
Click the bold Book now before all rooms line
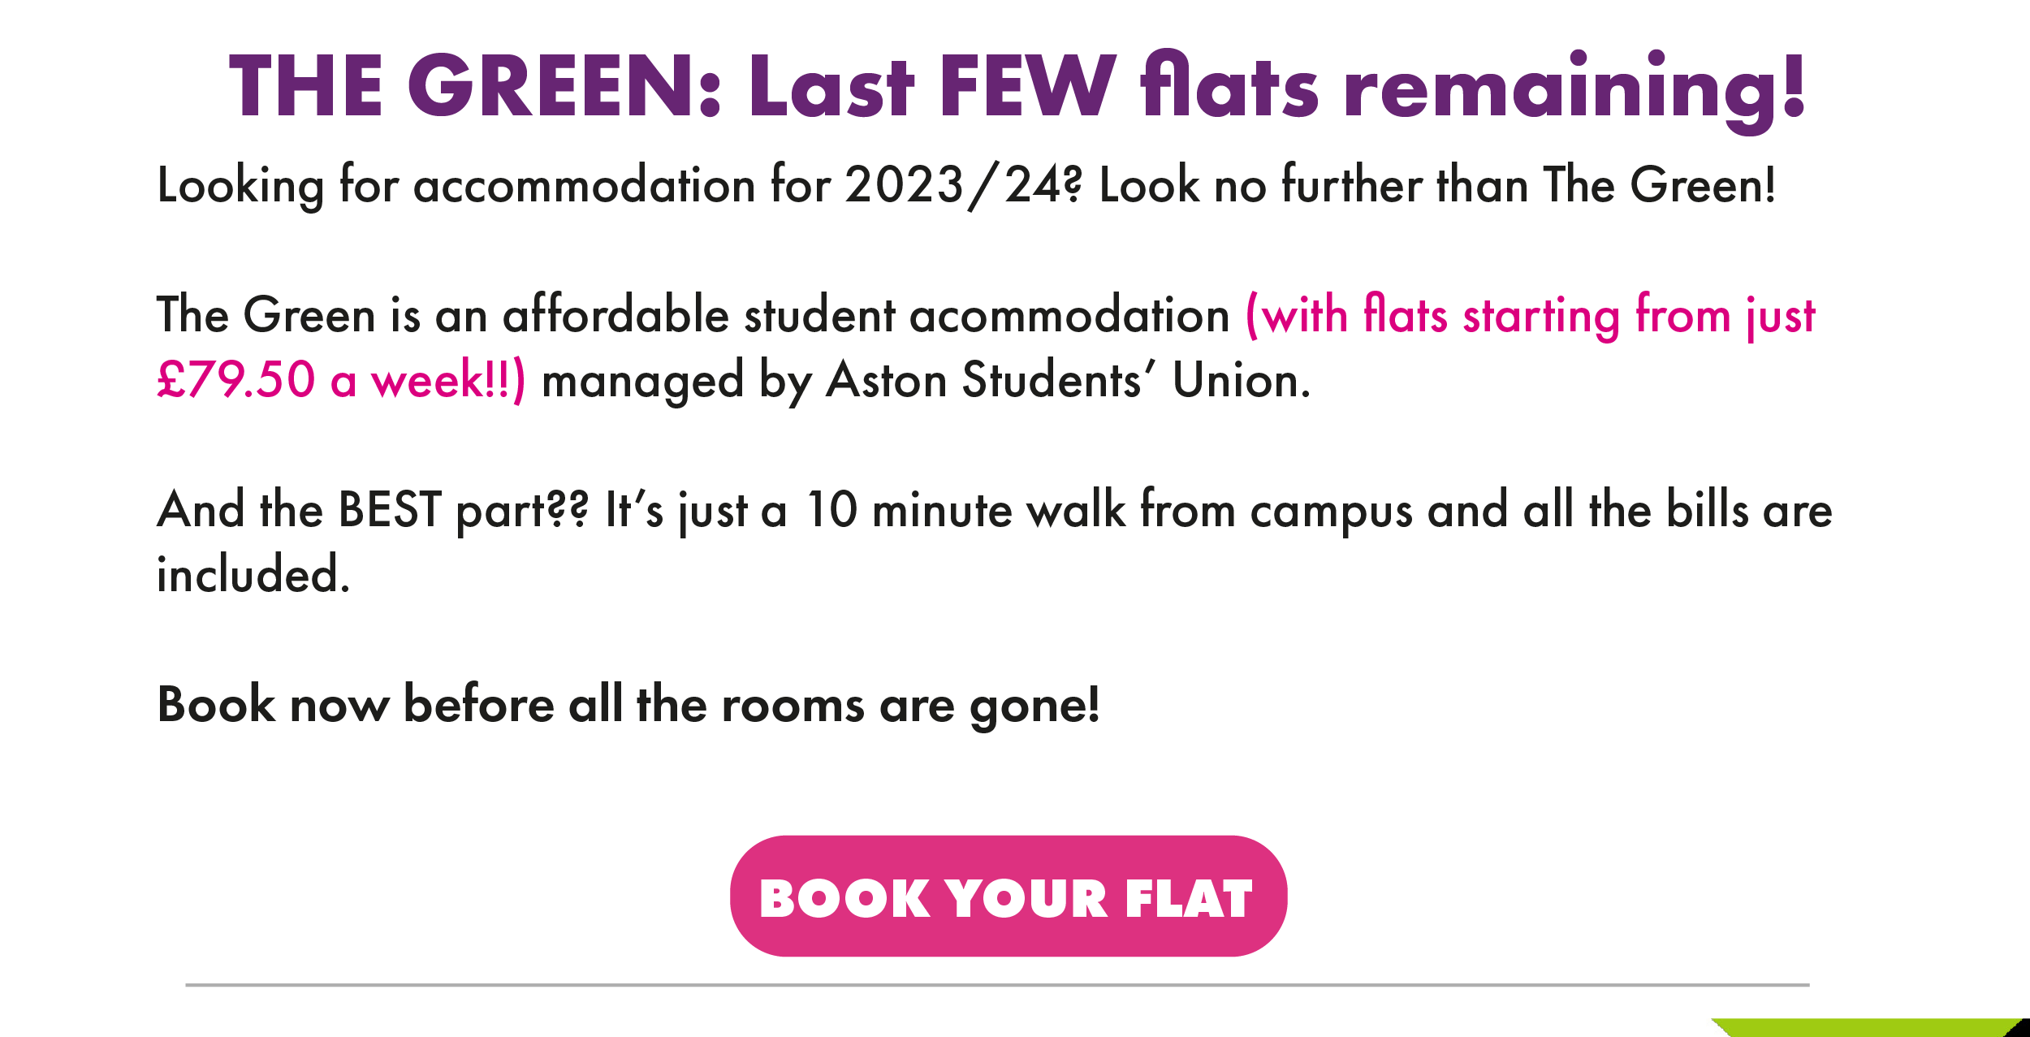tap(628, 705)
